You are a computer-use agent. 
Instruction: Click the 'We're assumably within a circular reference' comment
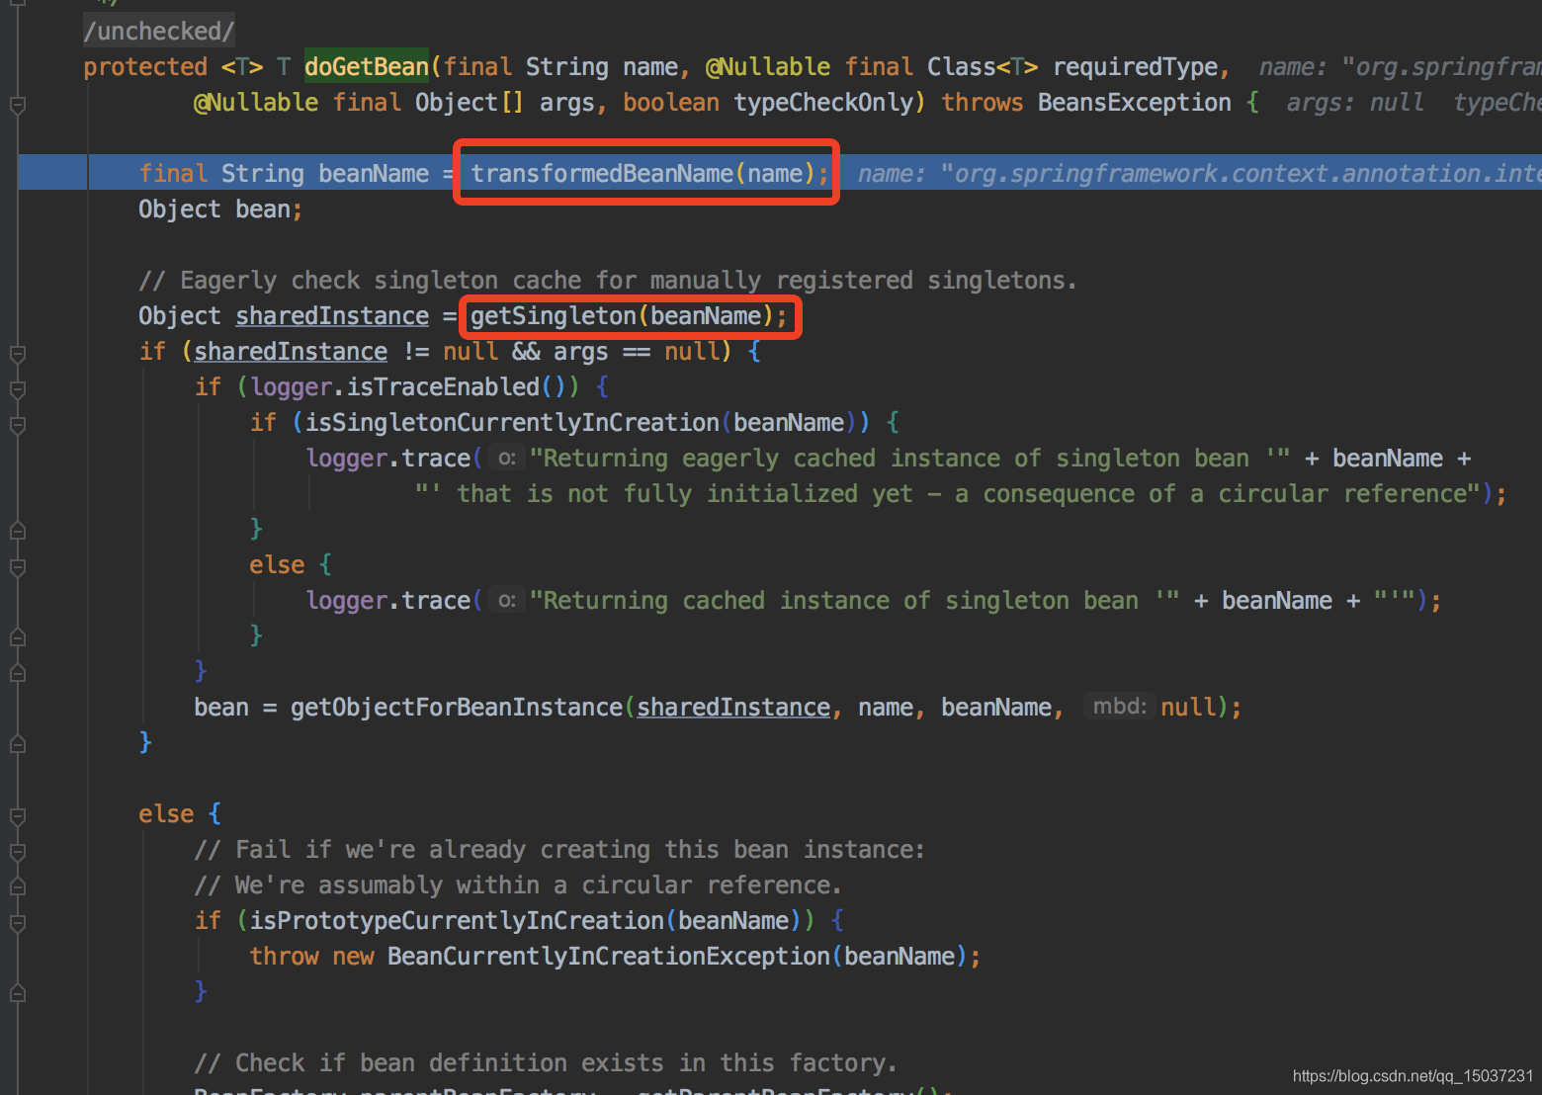click(518, 885)
